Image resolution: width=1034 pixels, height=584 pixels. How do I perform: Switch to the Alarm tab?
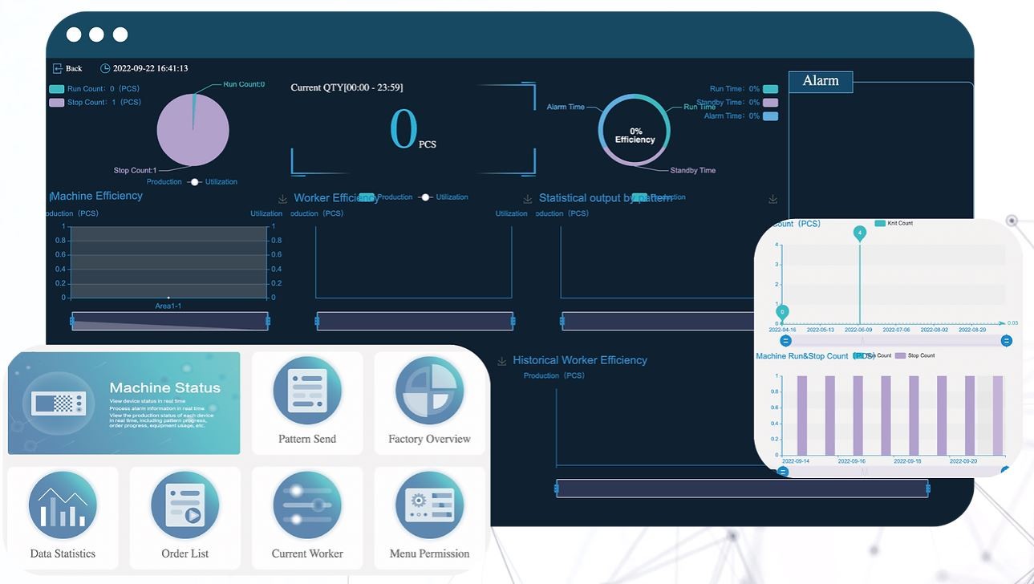point(820,81)
